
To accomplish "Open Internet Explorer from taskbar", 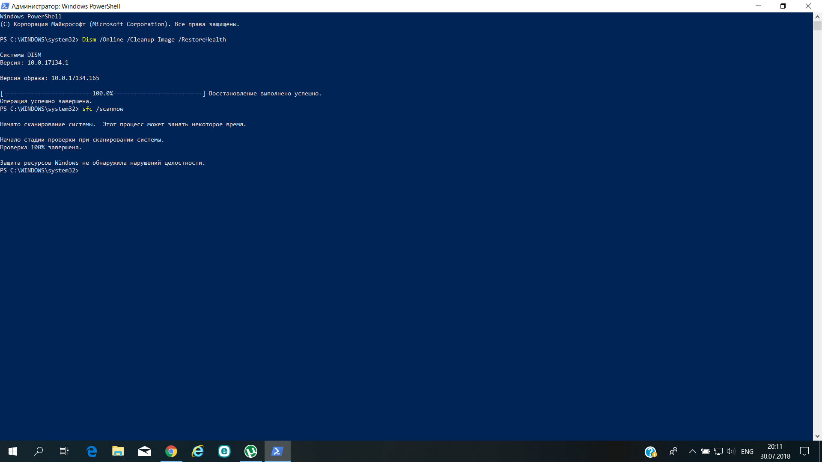I will point(198,451).
